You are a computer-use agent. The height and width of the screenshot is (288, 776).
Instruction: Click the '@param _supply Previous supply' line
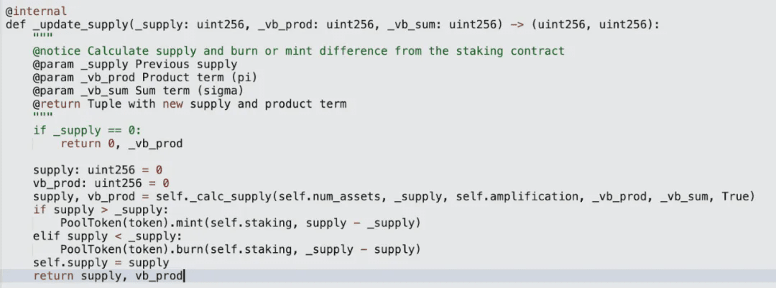[135, 64]
